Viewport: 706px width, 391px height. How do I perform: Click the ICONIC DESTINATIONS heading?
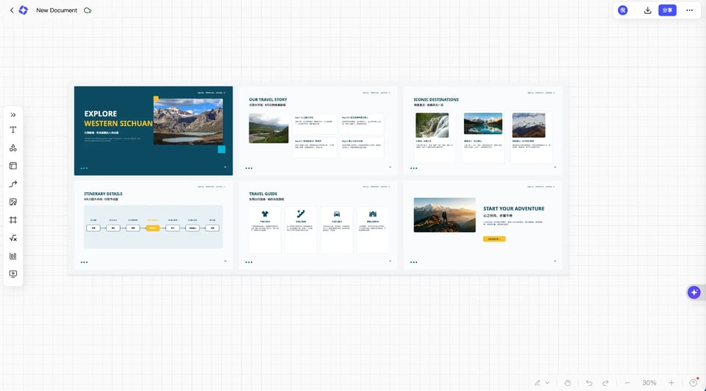tap(436, 99)
